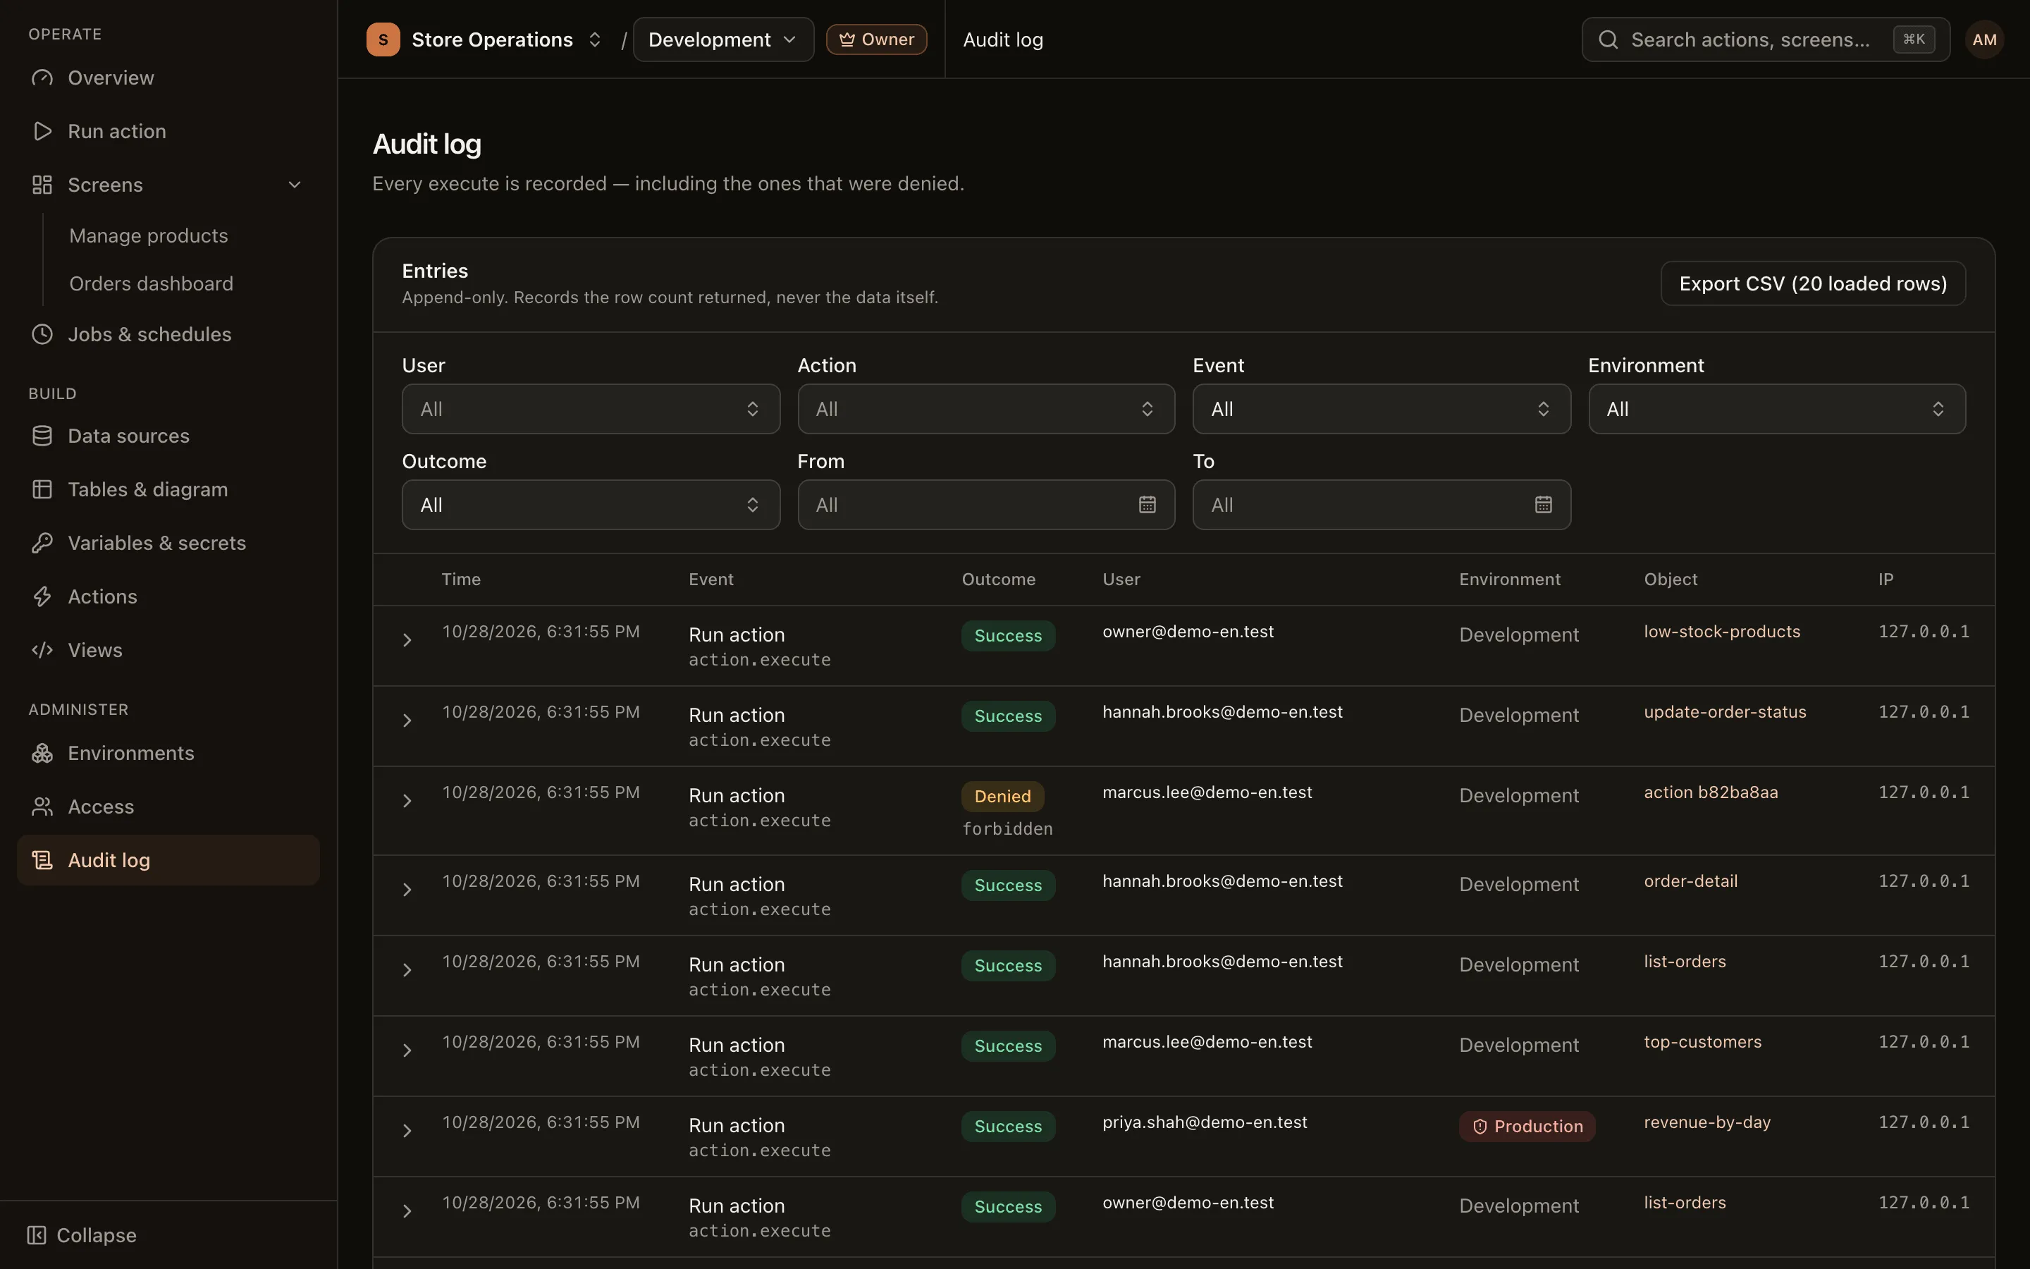Click the search magnifier icon
This screenshot has height=1269, width=2030.
tap(1607, 39)
